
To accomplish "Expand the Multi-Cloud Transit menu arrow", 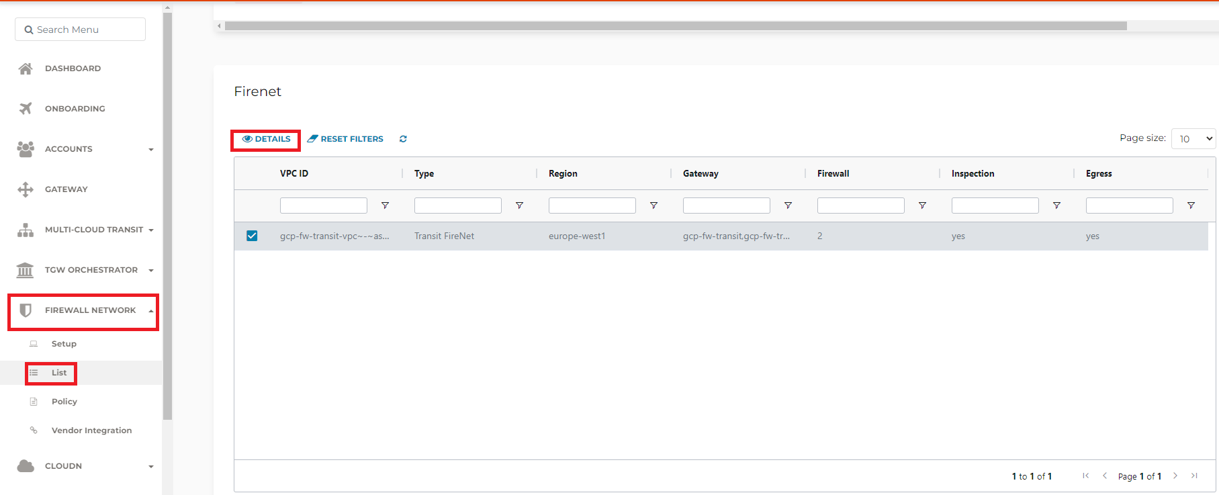I will coord(151,230).
